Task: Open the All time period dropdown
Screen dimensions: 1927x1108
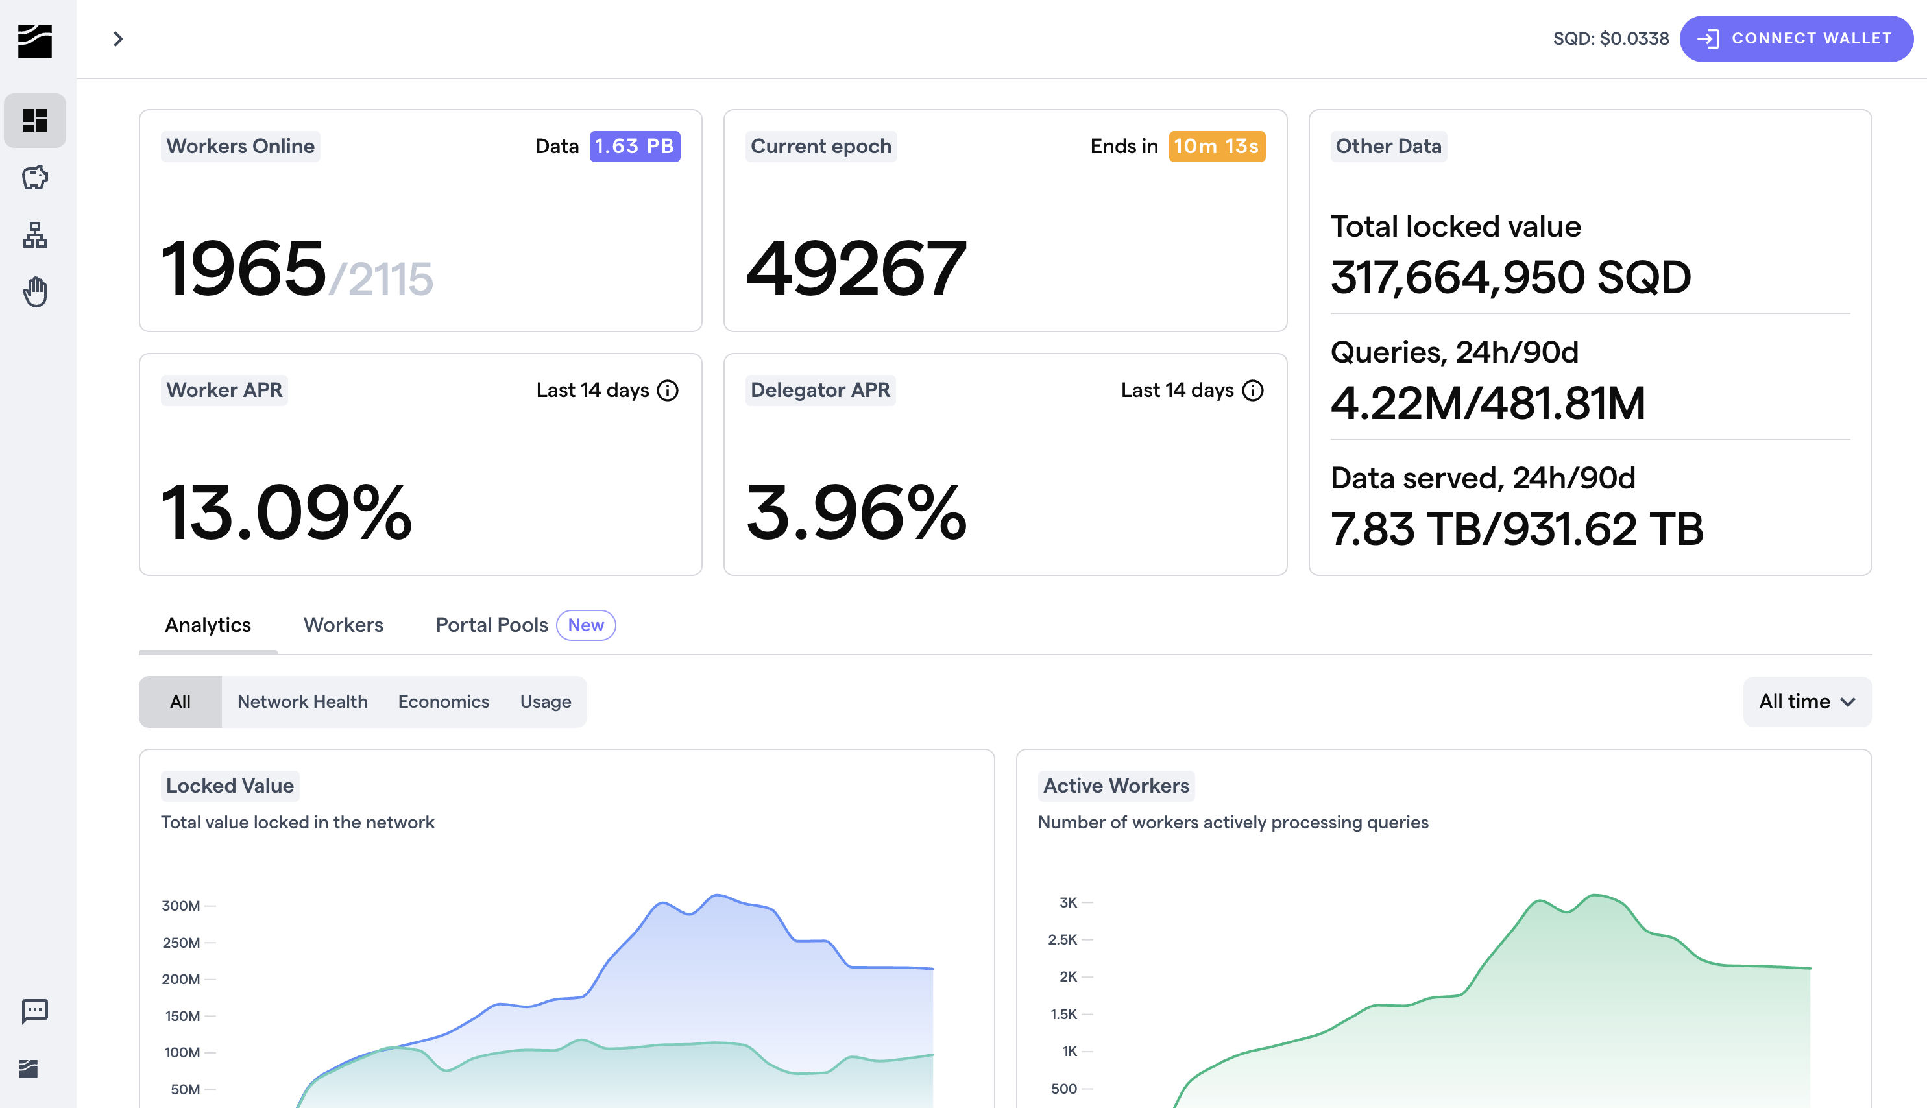Action: pos(1807,701)
